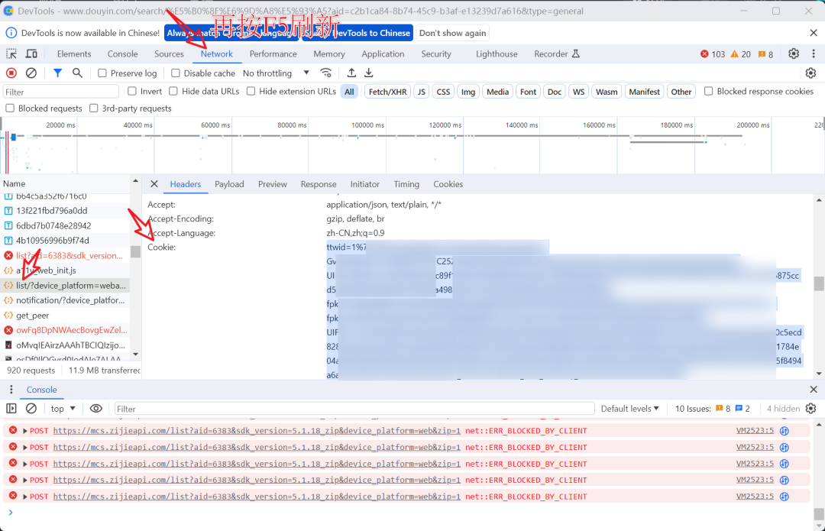
Task: Toggle the network filter funnel icon
Action: (57, 73)
